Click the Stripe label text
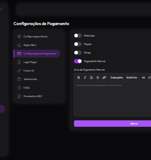Viewport: 151px width, 160px height. coord(87,53)
